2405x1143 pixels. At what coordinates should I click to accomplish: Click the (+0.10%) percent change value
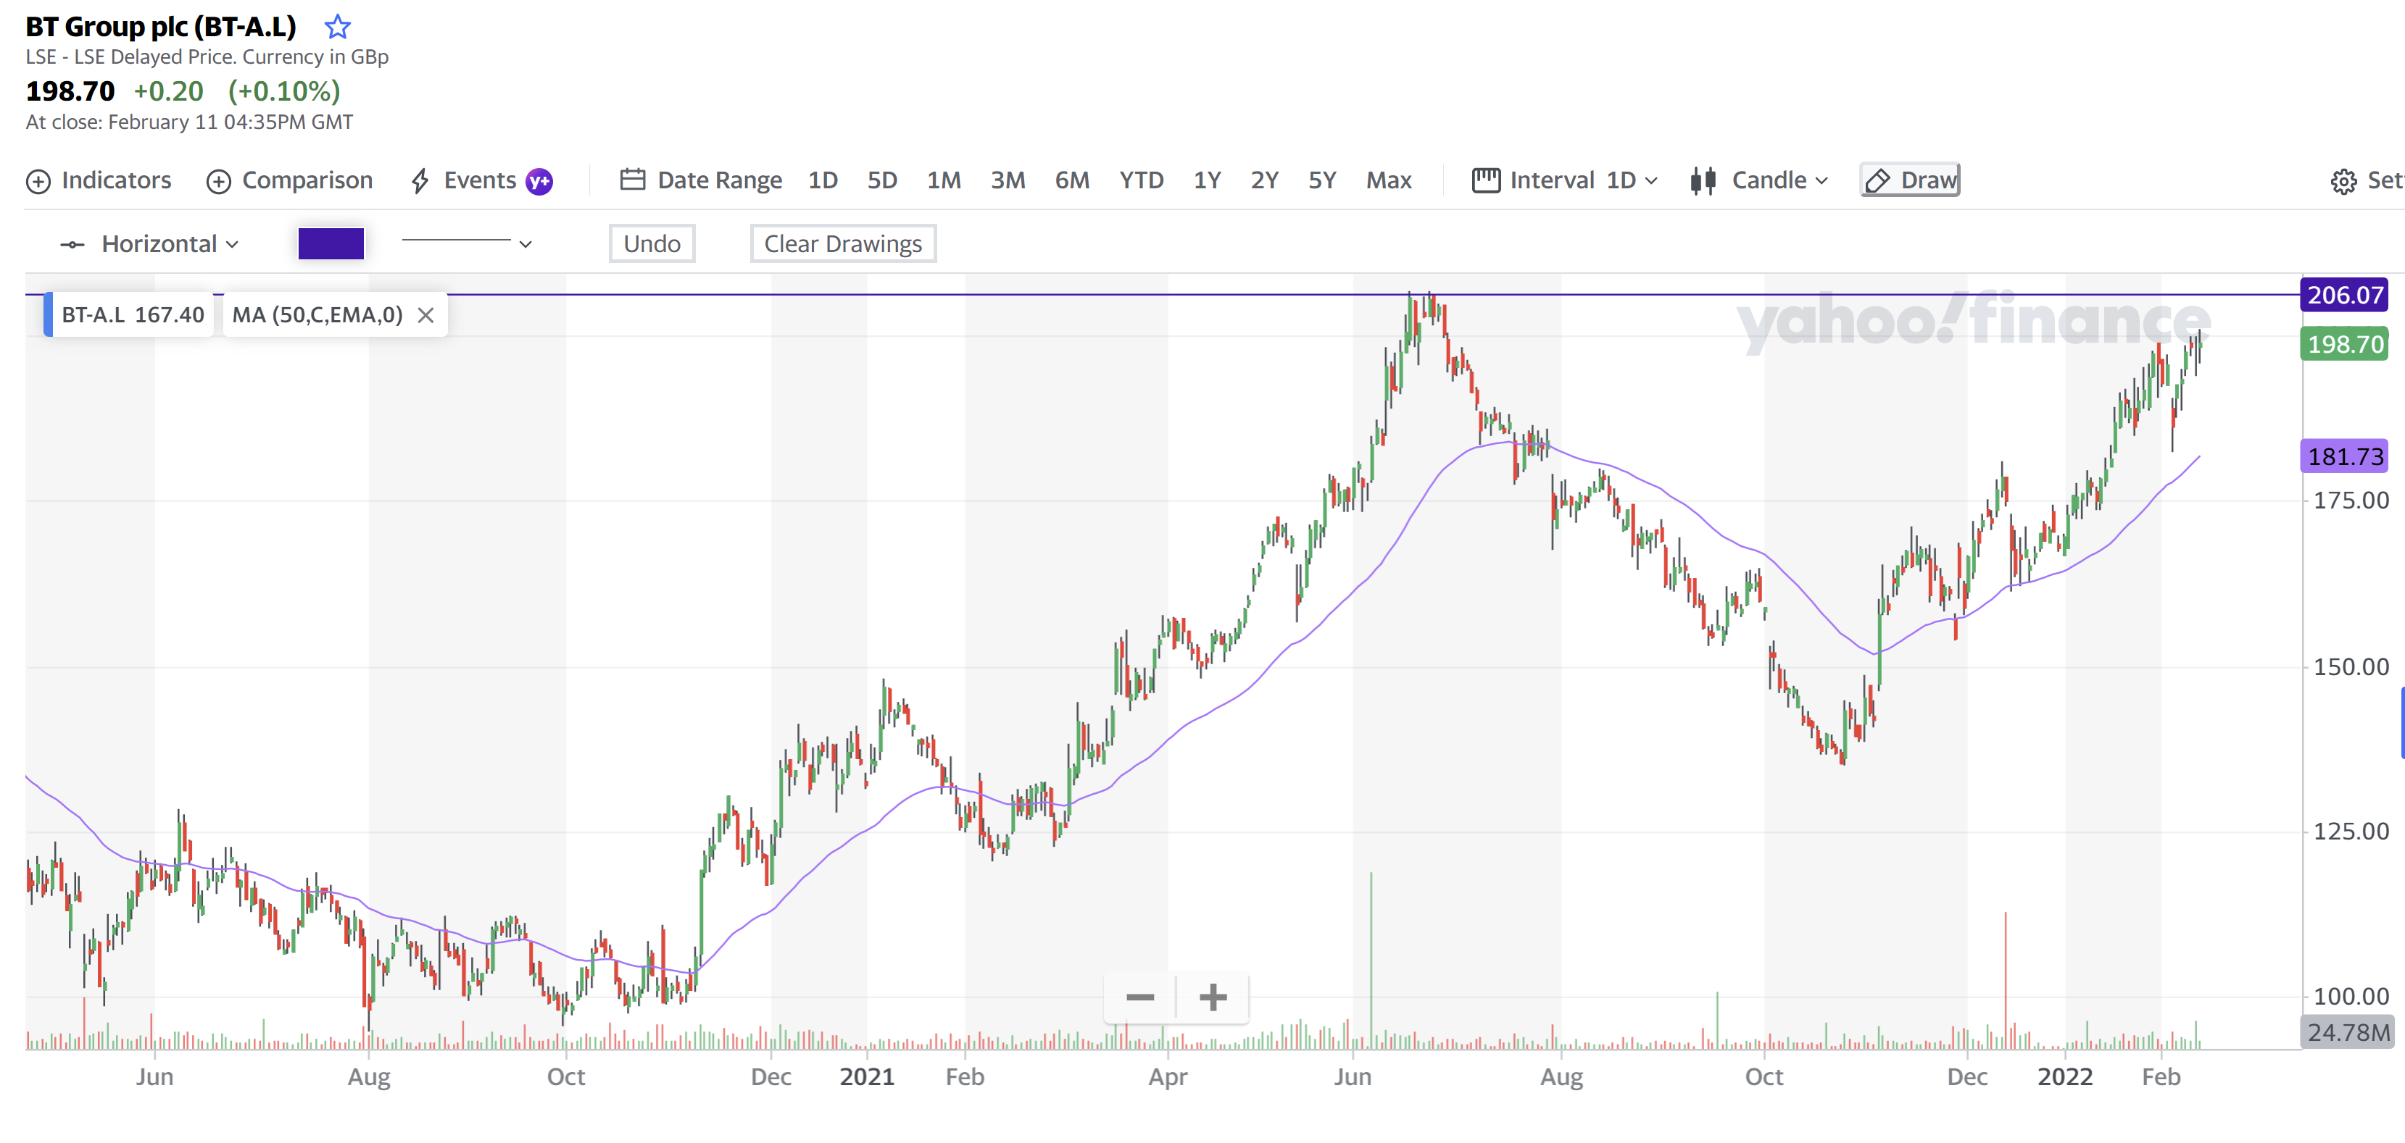284,91
